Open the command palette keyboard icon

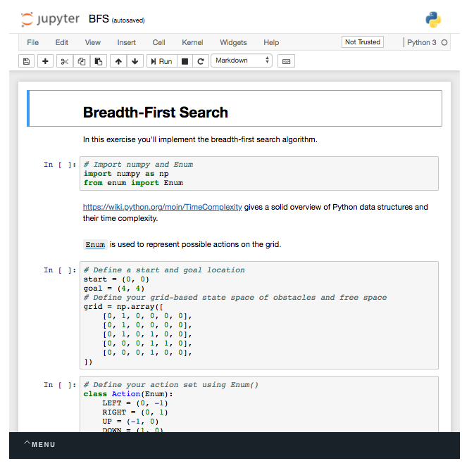(x=286, y=61)
